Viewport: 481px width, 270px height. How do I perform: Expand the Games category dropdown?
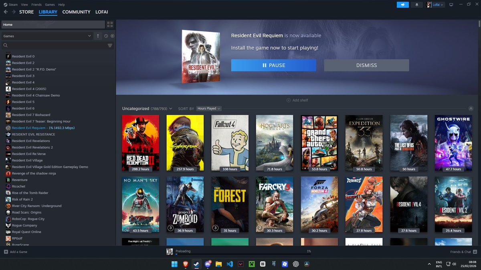(x=47, y=36)
